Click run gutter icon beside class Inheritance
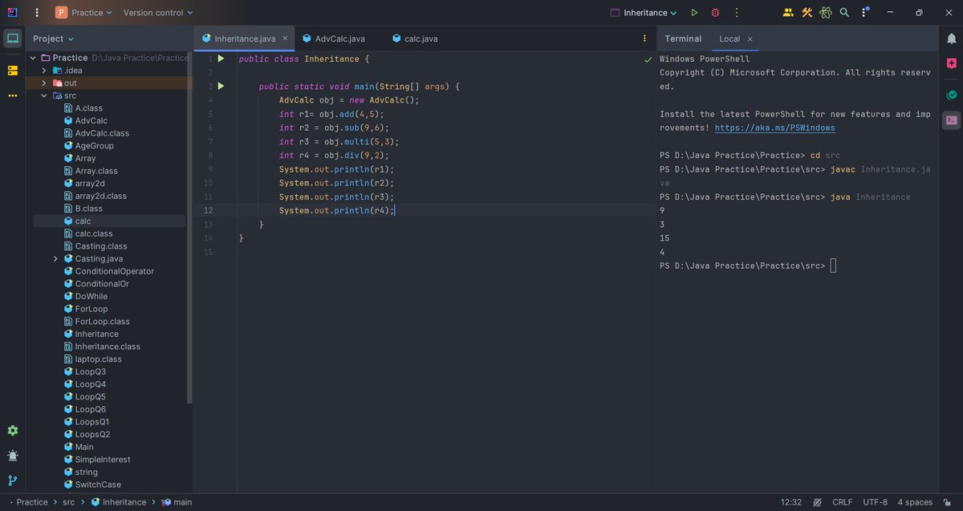Viewport: 963px width, 511px height. pos(221,59)
